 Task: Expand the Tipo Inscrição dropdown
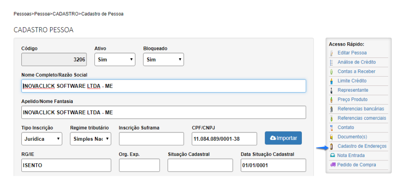click(42, 139)
